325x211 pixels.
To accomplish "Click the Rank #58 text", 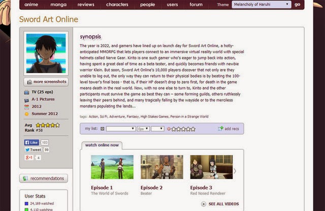I will tap(34, 130).
